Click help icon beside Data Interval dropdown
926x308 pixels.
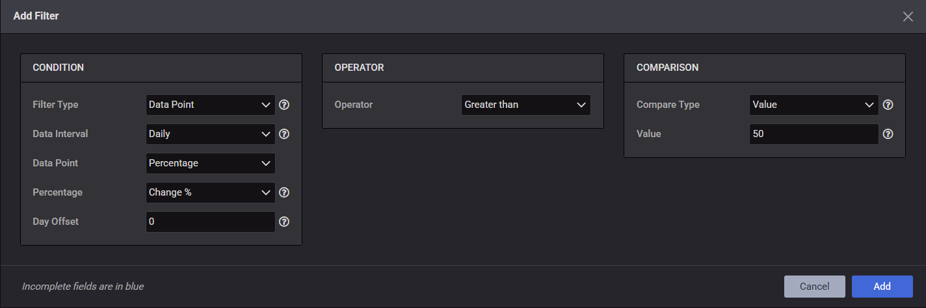[x=284, y=134]
